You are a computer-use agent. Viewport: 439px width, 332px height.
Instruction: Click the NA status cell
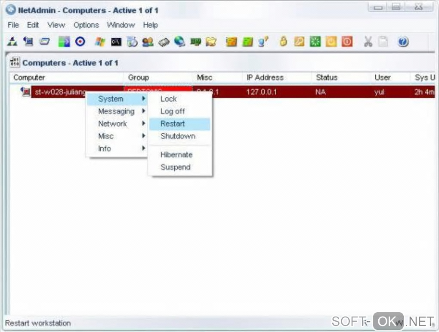click(320, 92)
